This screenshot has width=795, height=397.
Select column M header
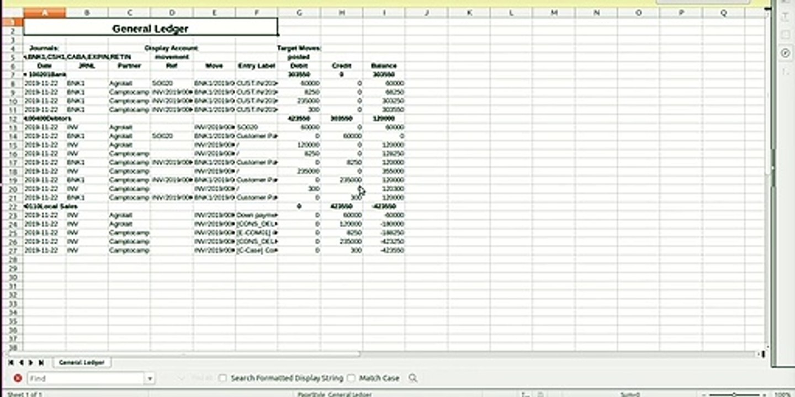click(x=554, y=13)
